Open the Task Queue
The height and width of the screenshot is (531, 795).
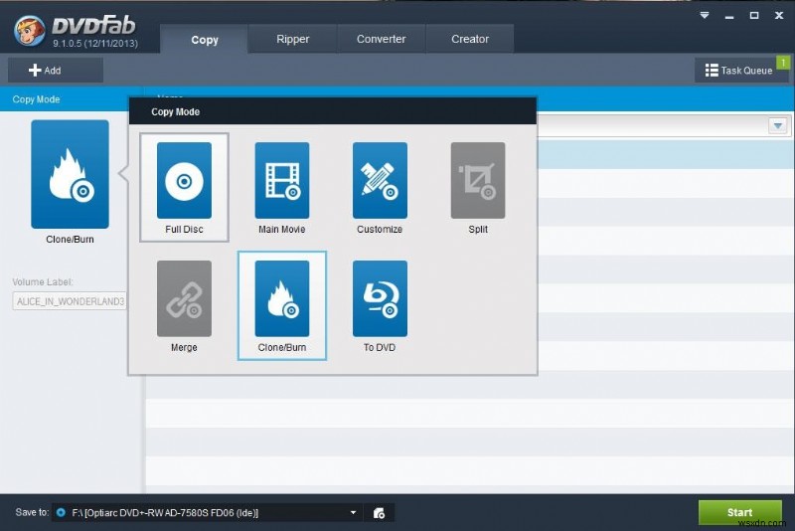(x=740, y=70)
